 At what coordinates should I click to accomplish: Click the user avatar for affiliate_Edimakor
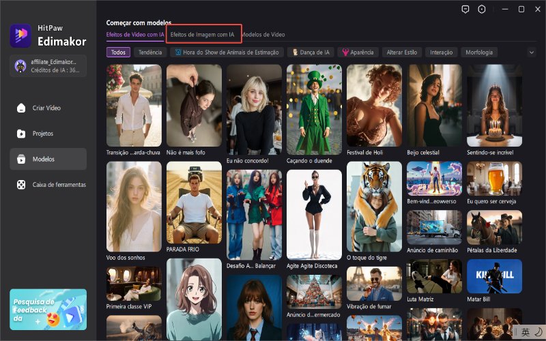tap(20, 66)
